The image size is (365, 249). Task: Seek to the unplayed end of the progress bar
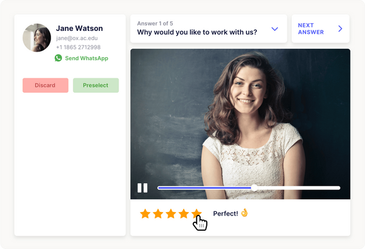point(335,188)
